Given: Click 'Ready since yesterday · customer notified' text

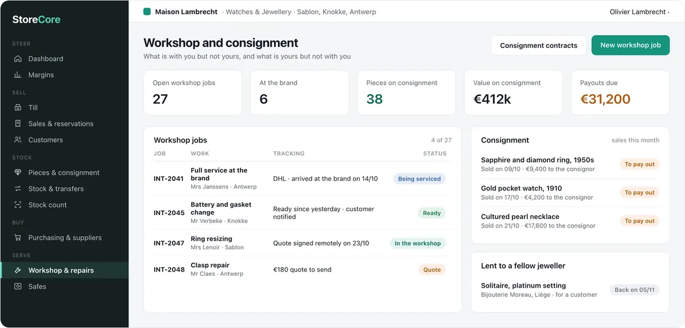Looking at the screenshot, I should click(324, 213).
